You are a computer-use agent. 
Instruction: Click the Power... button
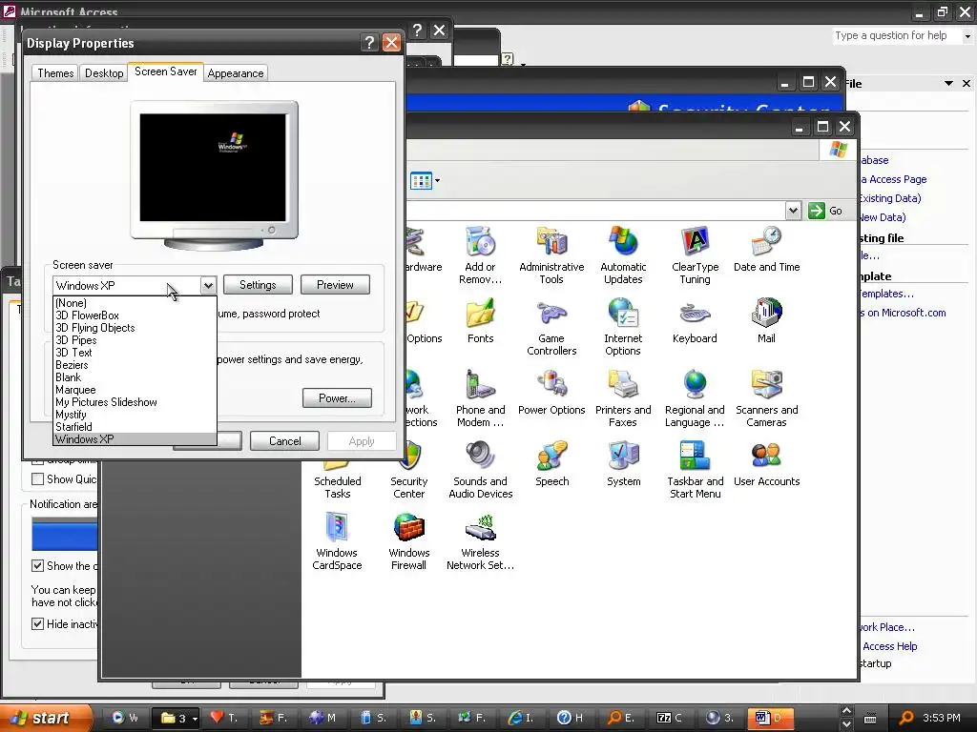tap(337, 397)
